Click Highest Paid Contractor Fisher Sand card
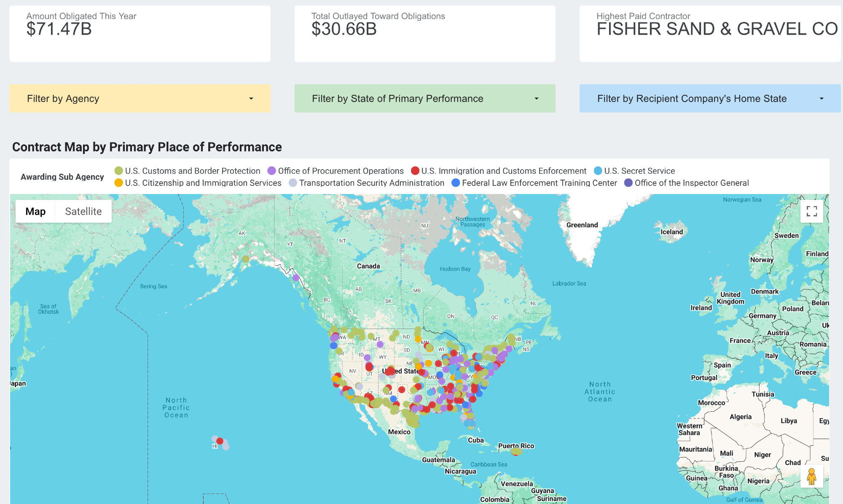Screen dimensions: 843x504 [710, 34]
